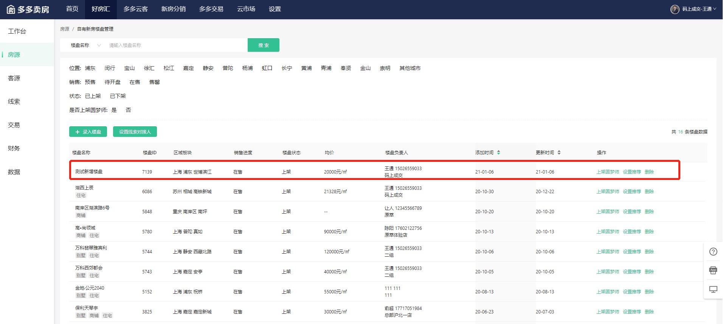
Task: Click 设置推荐 for 万科西郊都会
Action: pyautogui.click(x=632, y=271)
